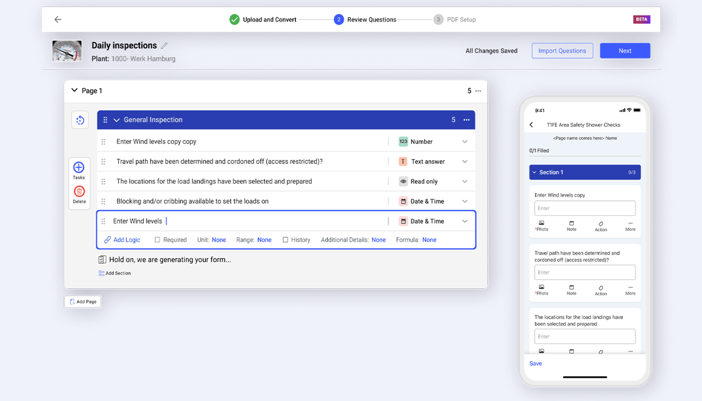The image size is (702, 401).
Task: Tick the Required checkbox
Action: click(x=157, y=240)
